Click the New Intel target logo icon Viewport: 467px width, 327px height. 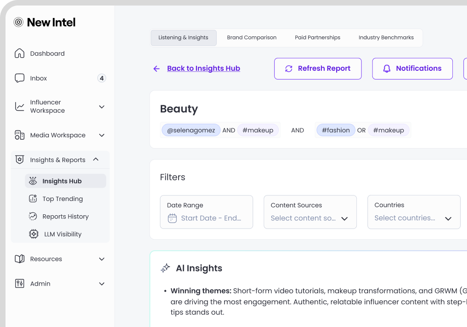[x=18, y=22]
